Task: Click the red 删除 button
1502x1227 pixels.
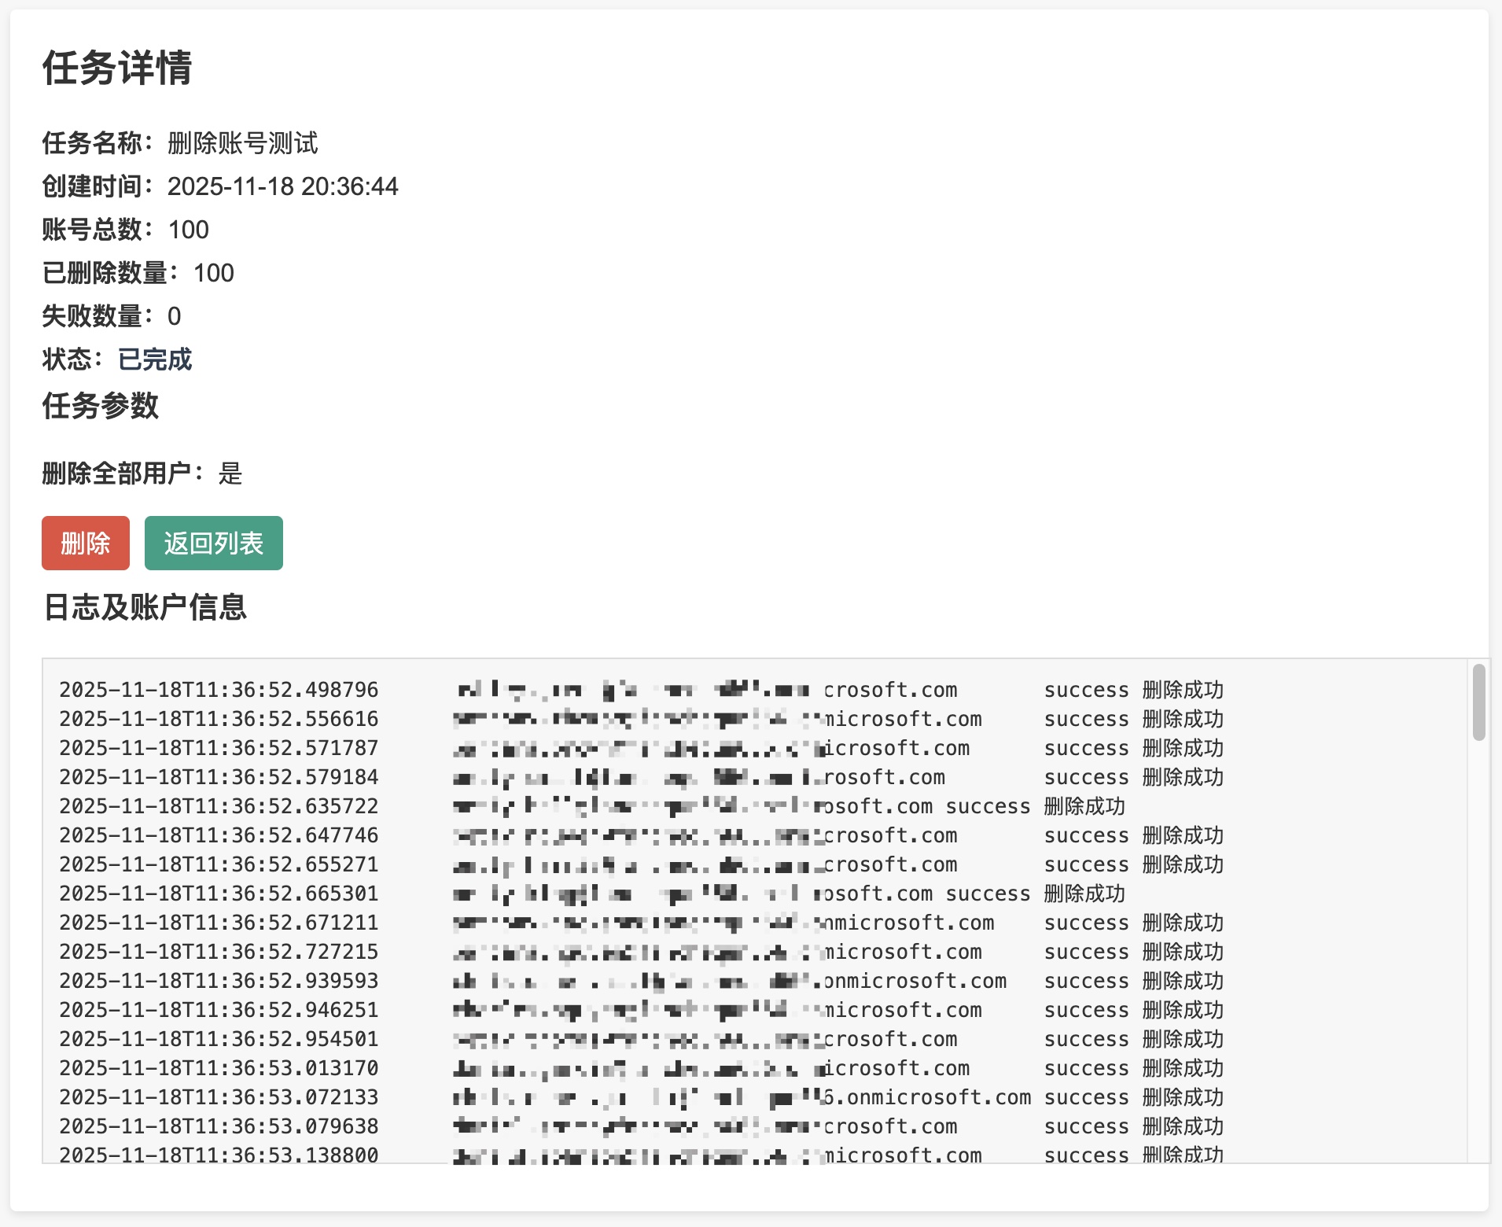Action: [x=85, y=543]
